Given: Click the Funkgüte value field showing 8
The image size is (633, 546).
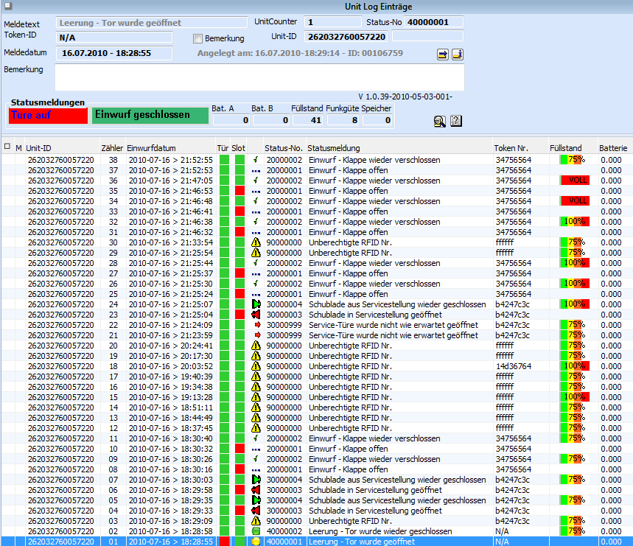Looking at the screenshot, I should click(343, 120).
